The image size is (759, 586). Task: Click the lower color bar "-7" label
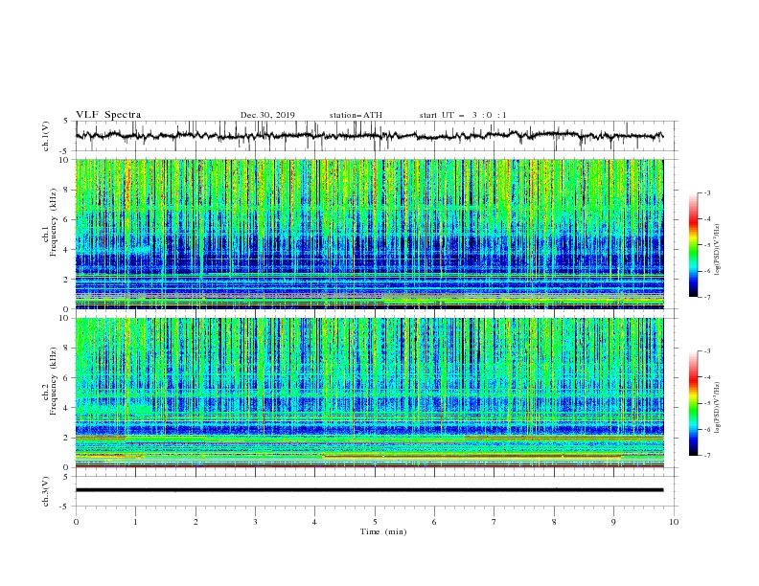click(x=707, y=456)
